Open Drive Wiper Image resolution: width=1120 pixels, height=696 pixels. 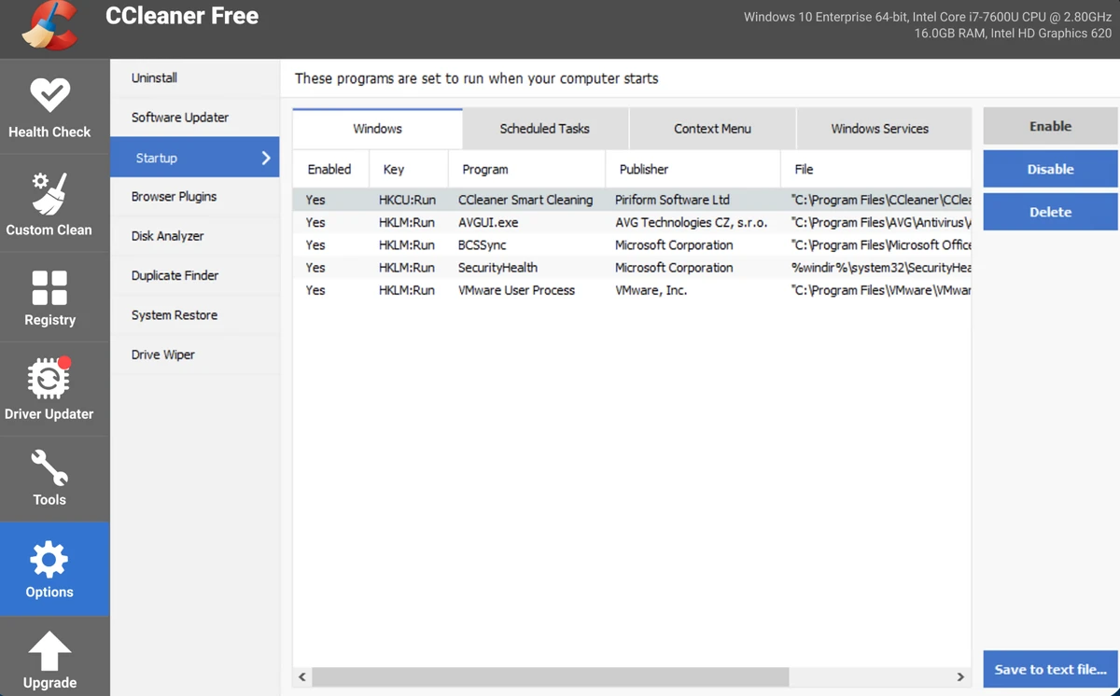195,355
